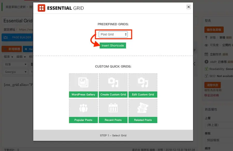Click the Related Posts green label

point(143,120)
